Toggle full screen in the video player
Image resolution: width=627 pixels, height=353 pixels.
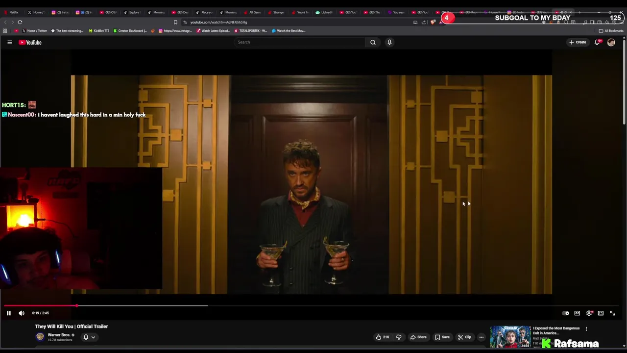pyautogui.click(x=612, y=313)
